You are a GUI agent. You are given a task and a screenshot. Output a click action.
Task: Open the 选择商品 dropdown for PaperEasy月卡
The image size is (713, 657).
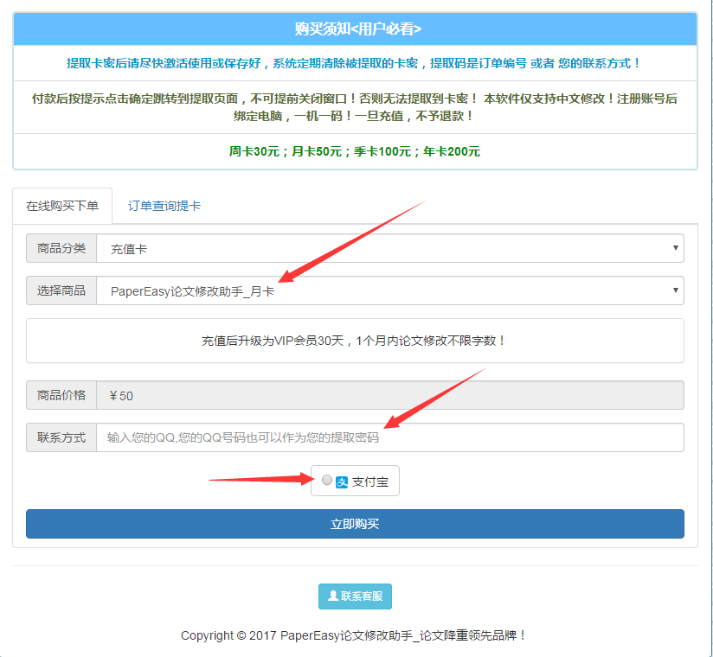390,290
